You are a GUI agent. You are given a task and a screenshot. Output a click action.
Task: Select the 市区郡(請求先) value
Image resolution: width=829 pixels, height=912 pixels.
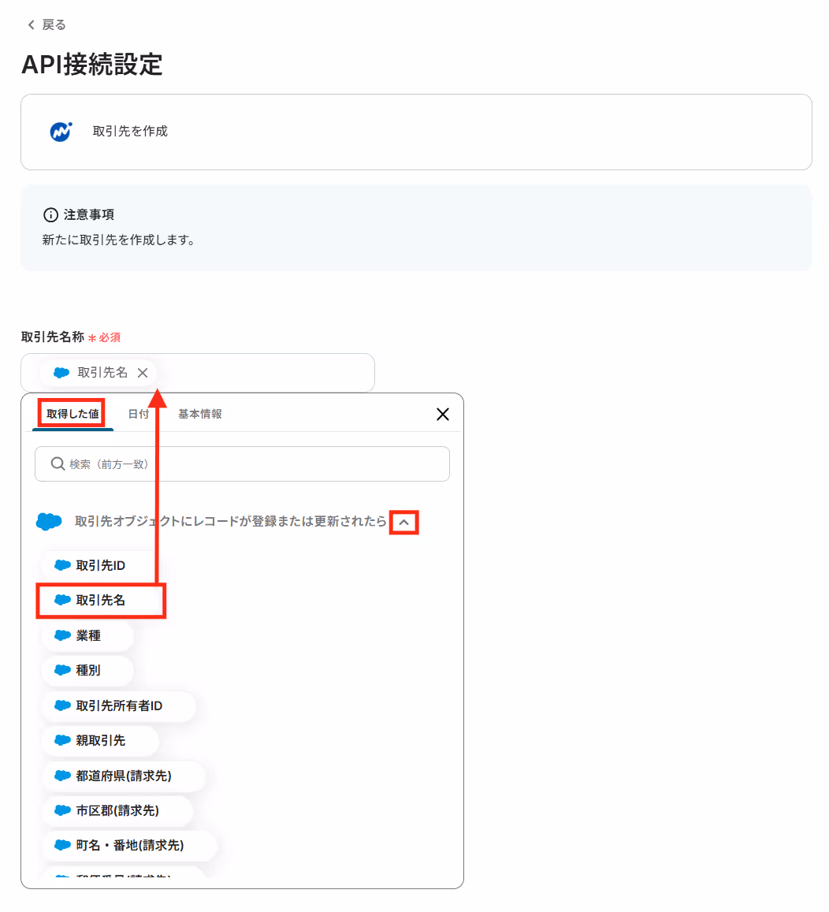pos(117,811)
